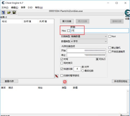
Task: Open the process list icon
Action: 3,12
